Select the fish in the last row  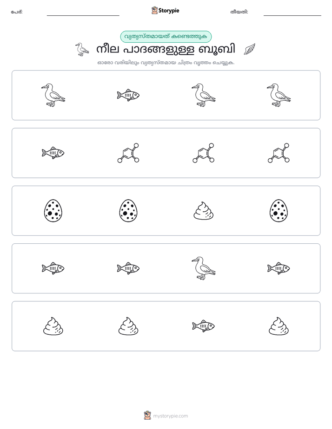[204, 326]
